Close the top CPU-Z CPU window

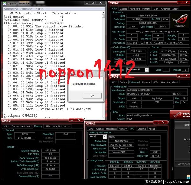[187, 2]
